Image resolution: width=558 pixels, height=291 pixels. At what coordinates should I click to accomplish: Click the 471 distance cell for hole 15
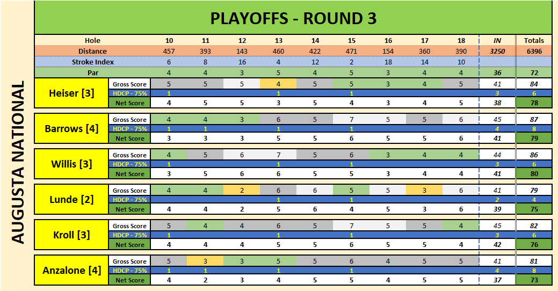352,51
